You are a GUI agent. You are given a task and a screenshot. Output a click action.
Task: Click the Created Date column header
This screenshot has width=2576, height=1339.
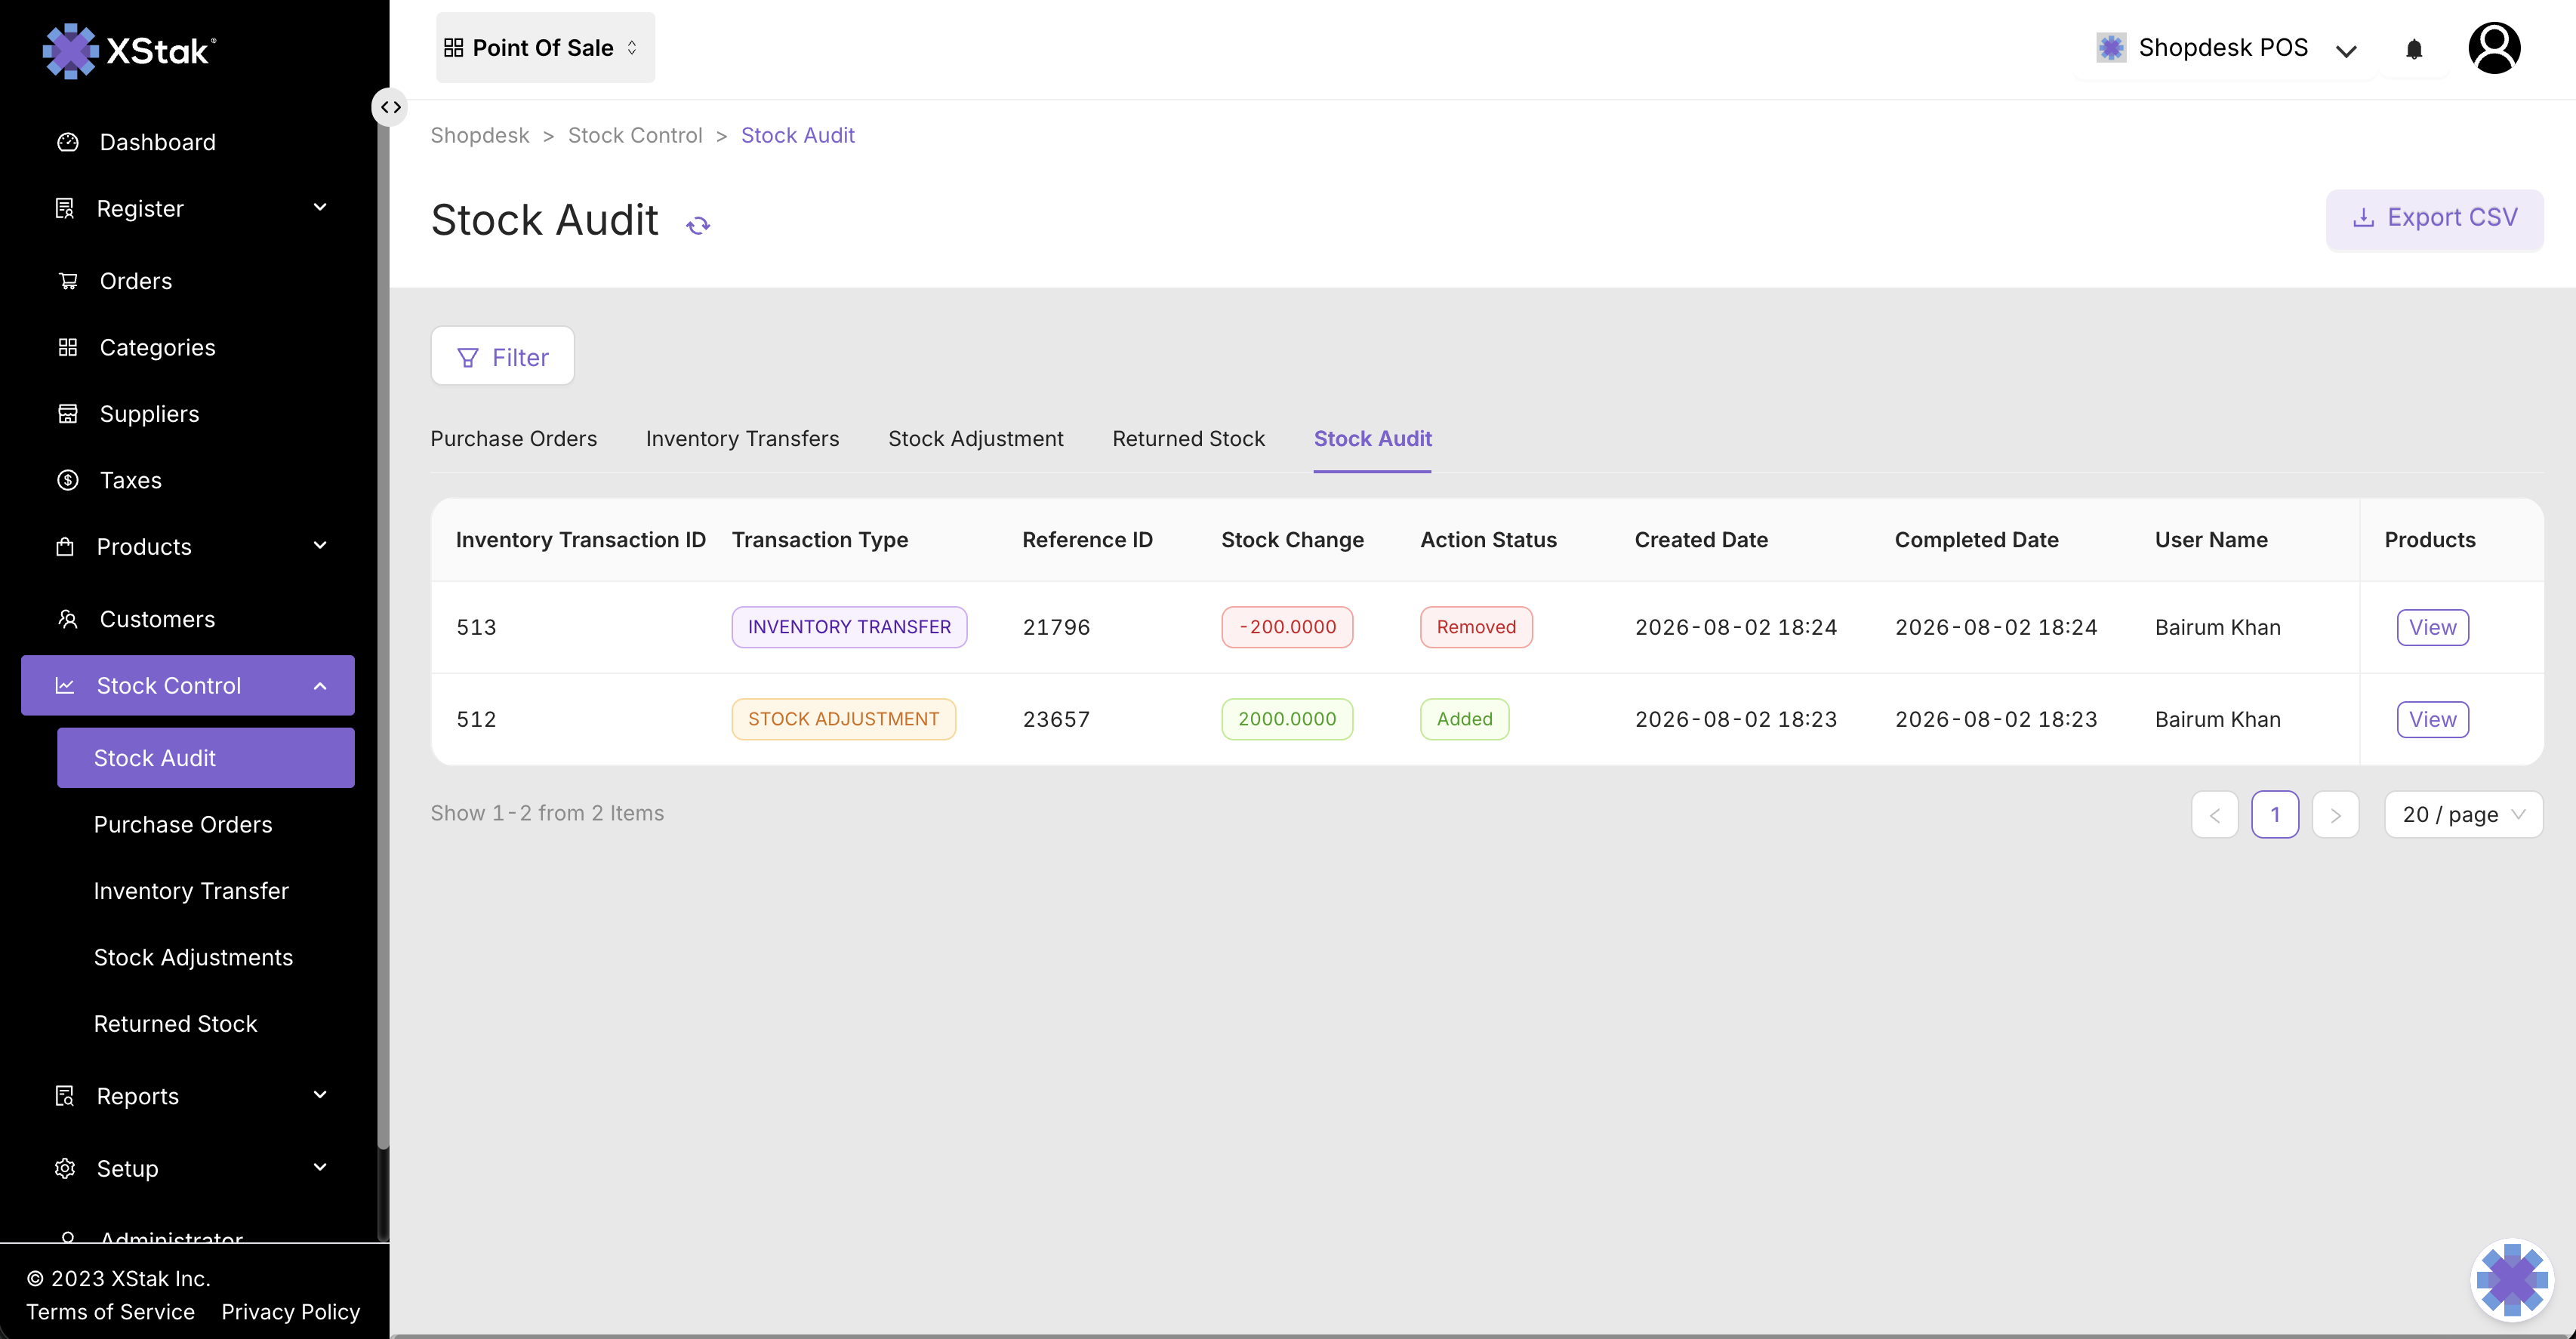[x=1701, y=540]
